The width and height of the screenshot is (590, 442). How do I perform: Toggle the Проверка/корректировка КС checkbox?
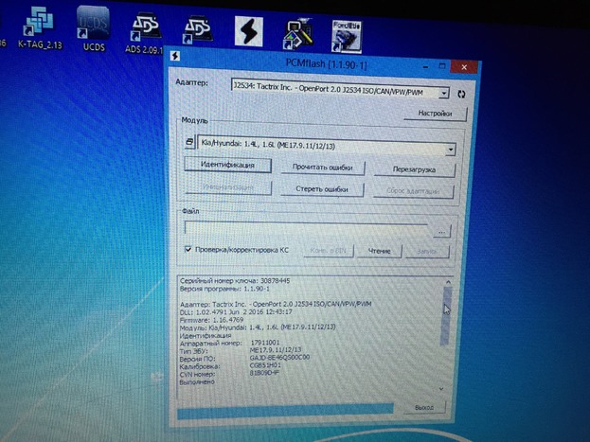pos(188,250)
